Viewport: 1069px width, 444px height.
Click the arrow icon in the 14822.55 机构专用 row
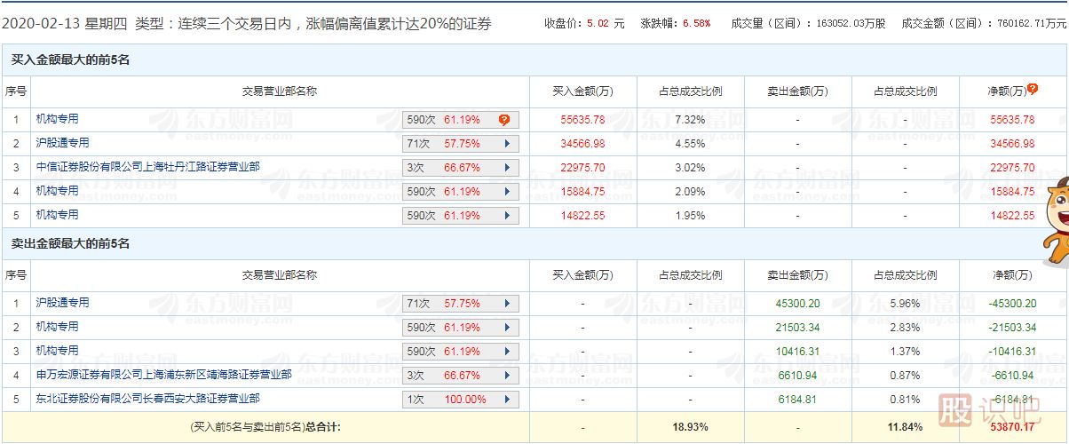click(507, 216)
